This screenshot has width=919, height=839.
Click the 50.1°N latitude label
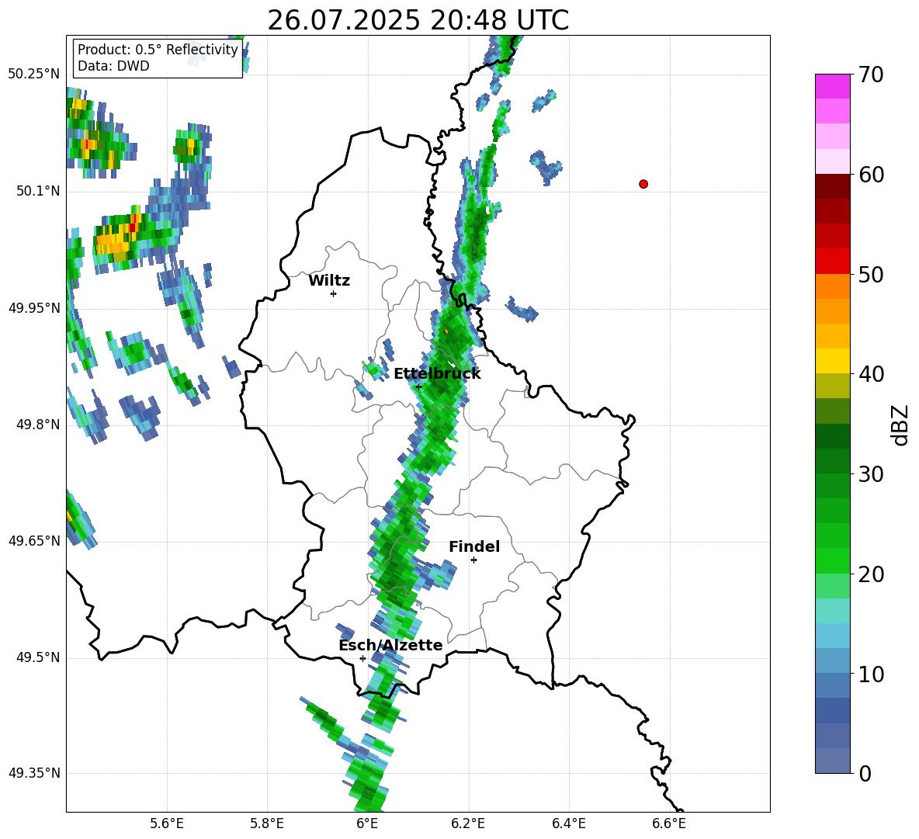[37, 191]
